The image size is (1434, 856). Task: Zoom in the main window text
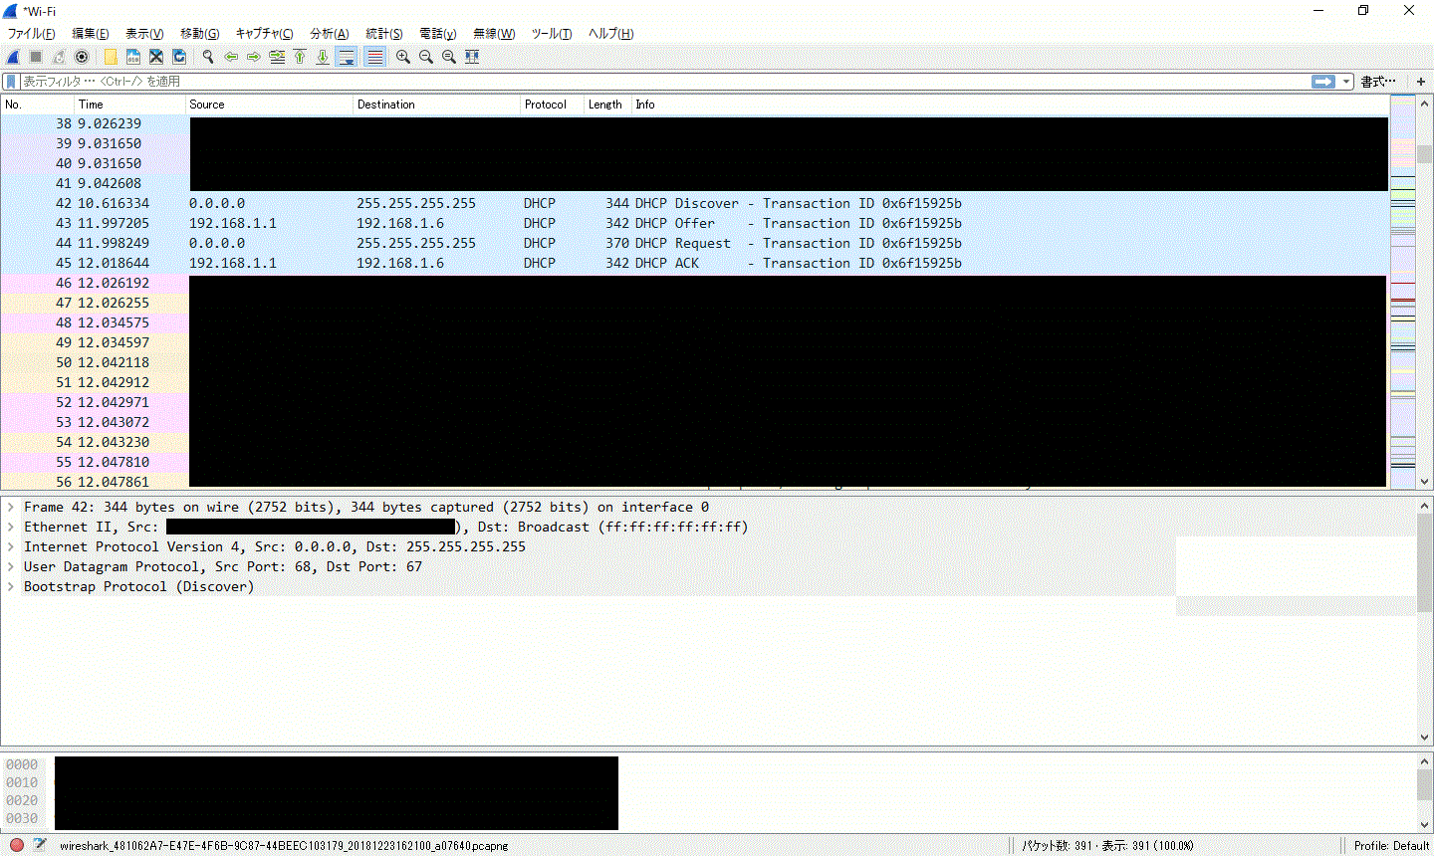point(403,57)
